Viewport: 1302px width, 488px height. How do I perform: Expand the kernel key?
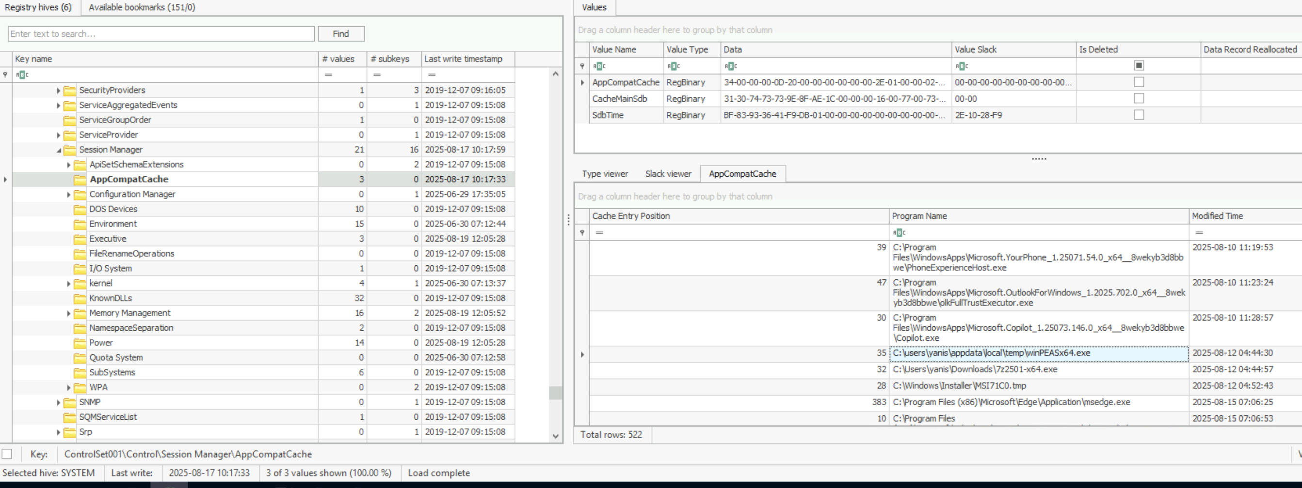pos(69,284)
